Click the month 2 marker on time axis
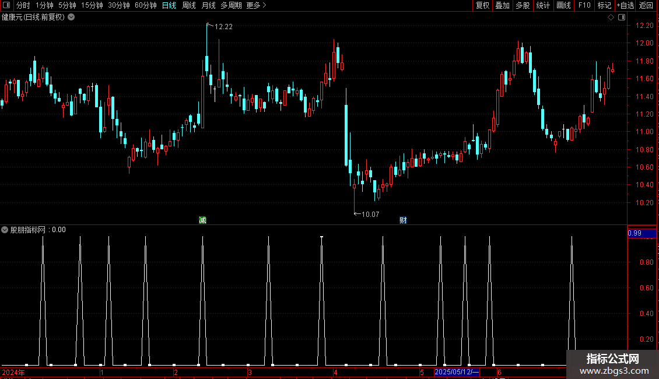This screenshot has width=659, height=379. pyautogui.click(x=176, y=372)
